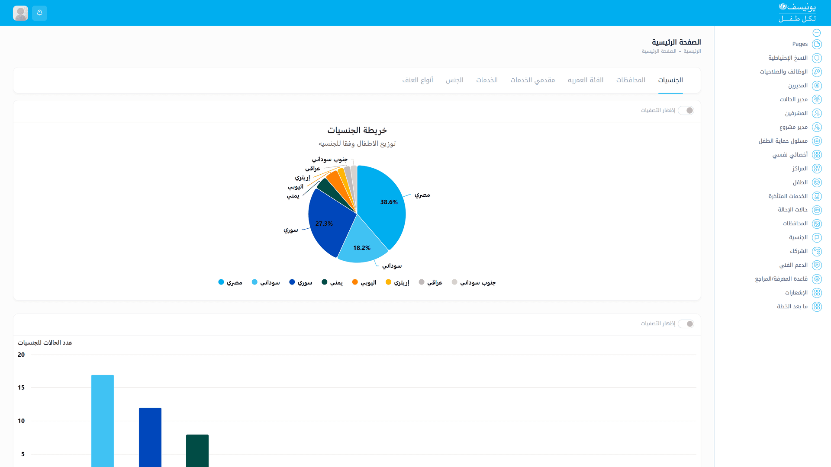Screen dimensions: 831x467
Task: Click the notification bell icon
Action: [x=39, y=13]
